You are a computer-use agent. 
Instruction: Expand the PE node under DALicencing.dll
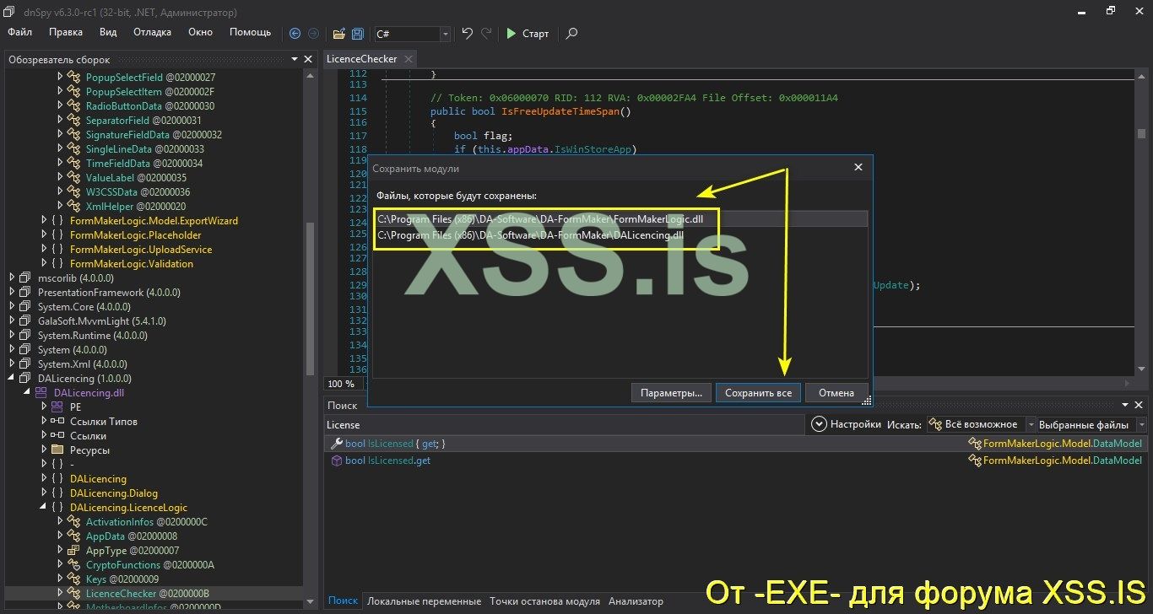tap(44, 407)
